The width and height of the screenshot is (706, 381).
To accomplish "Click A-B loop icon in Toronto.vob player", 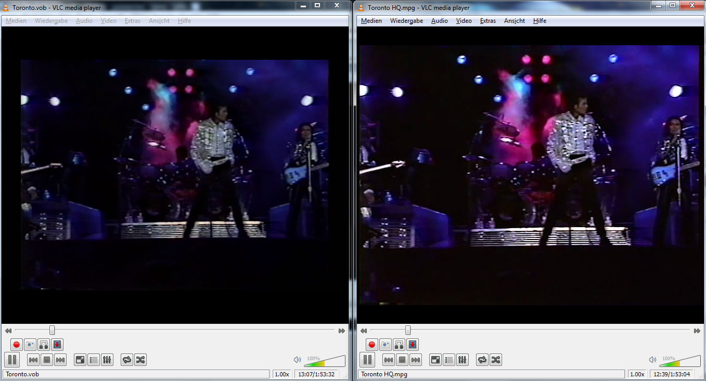I will [x=44, y=345].
